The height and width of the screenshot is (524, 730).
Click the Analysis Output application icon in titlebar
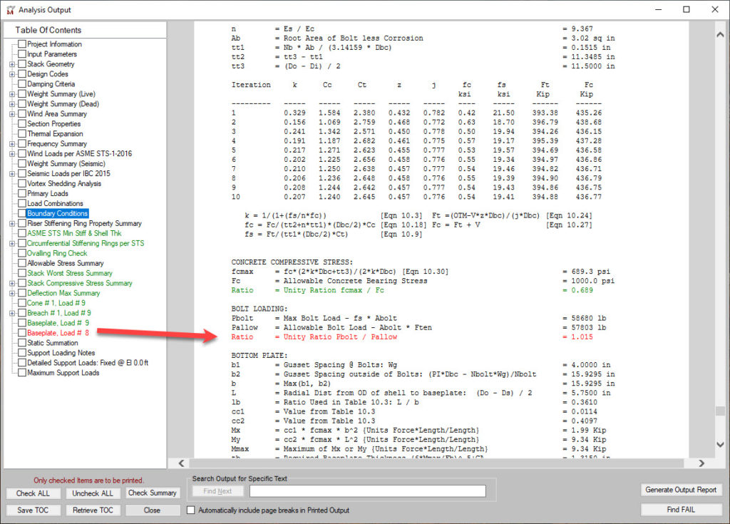[10, 9]
